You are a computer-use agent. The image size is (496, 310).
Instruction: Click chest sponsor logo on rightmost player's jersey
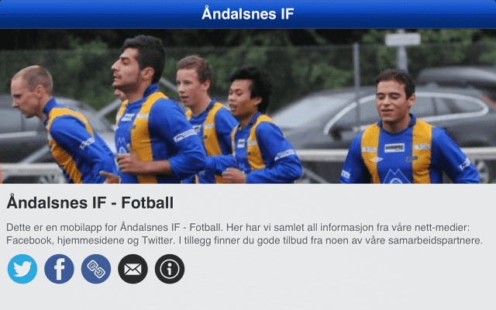coord(394,148)
